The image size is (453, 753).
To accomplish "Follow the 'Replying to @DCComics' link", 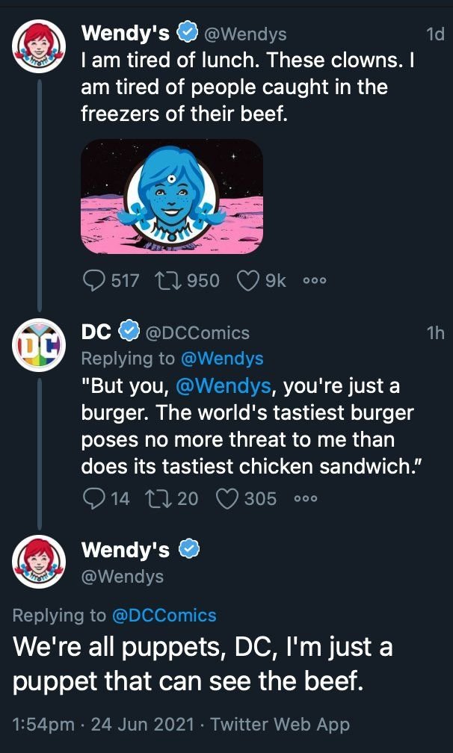I will point(164,616).
